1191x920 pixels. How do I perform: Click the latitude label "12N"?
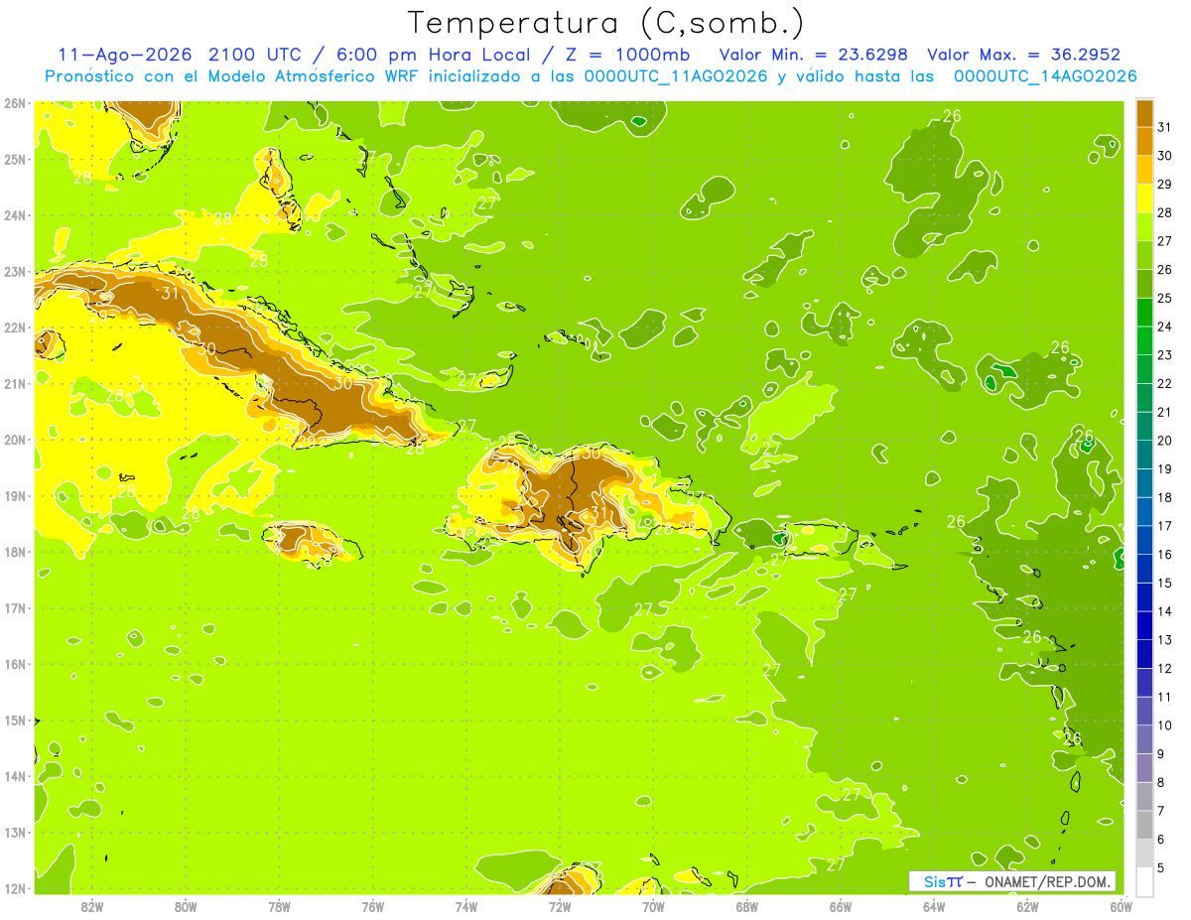pos(15,888)
